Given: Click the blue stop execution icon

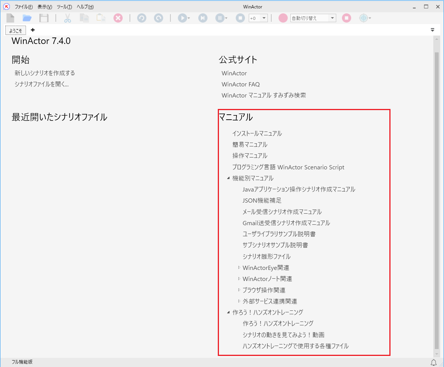Looking at the screenshot, I should point(240,18).
